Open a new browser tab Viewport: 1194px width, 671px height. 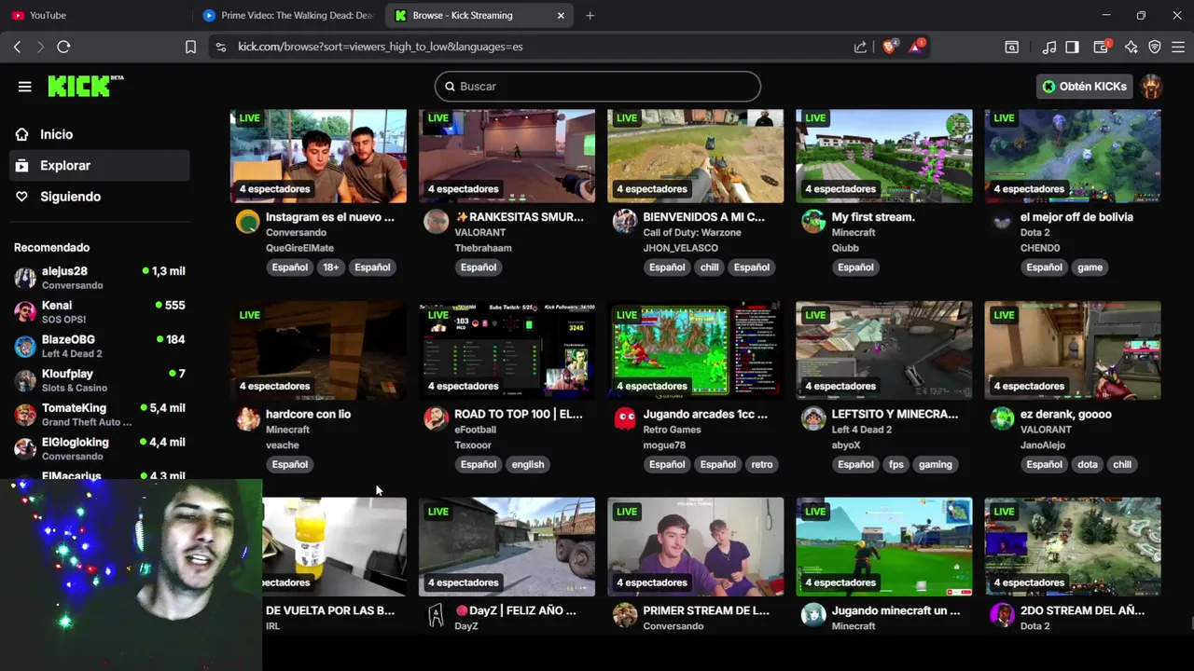[x=590, y=15]
